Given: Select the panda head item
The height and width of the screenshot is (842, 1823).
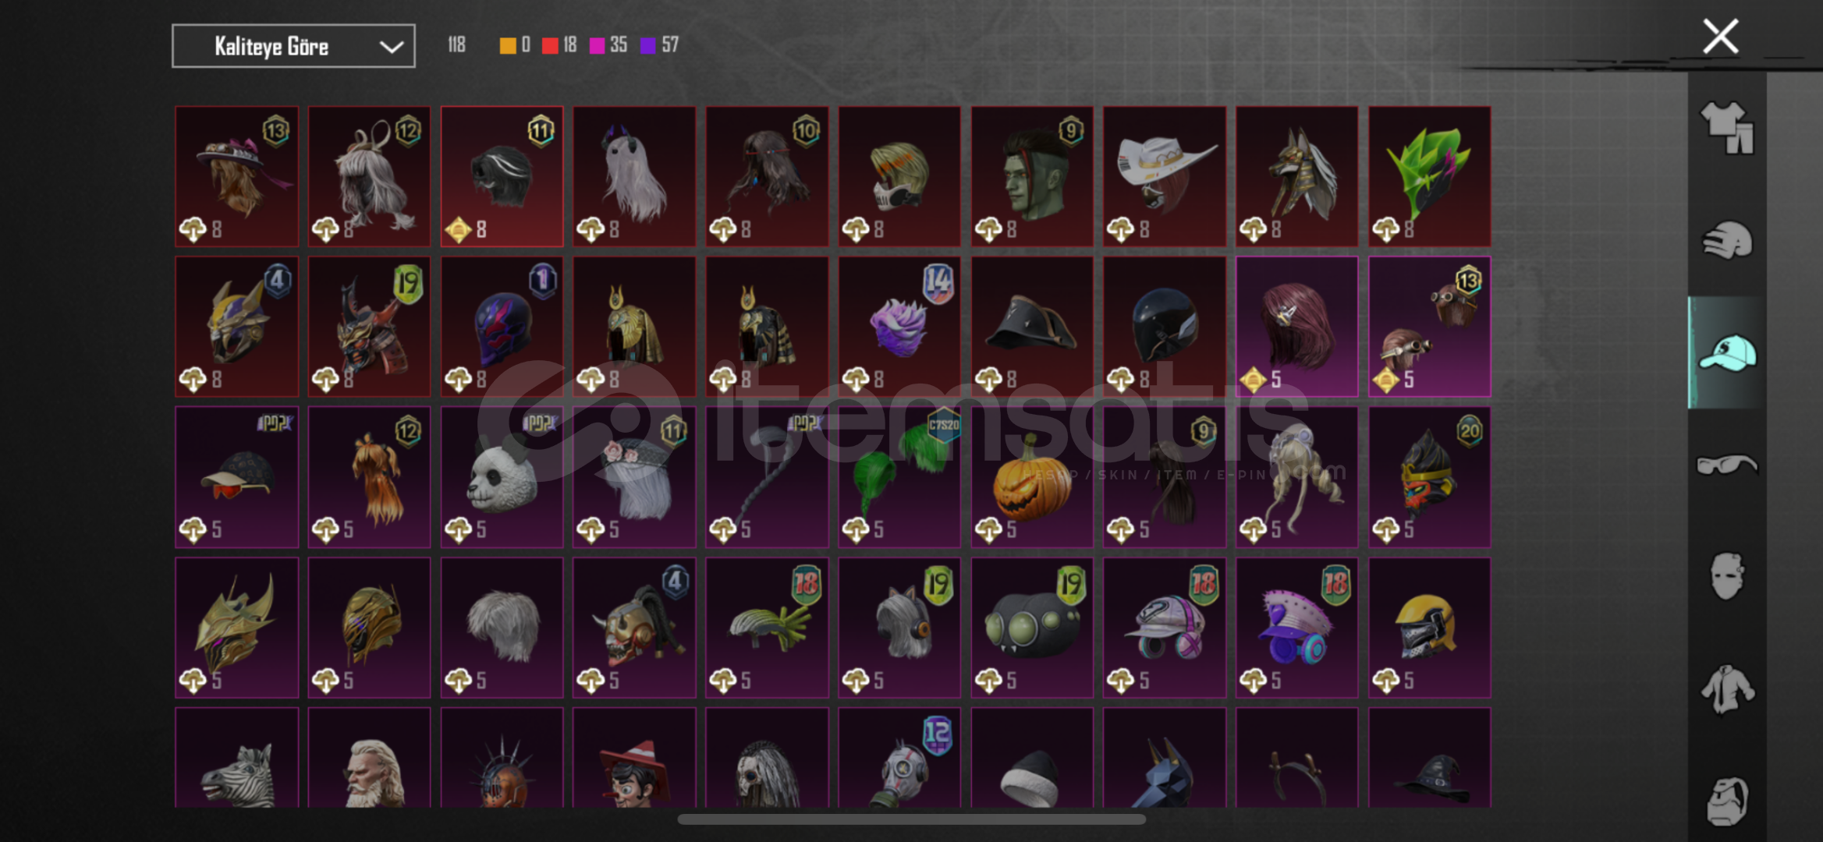Looking at the screenshot, I should click(502, 476).
